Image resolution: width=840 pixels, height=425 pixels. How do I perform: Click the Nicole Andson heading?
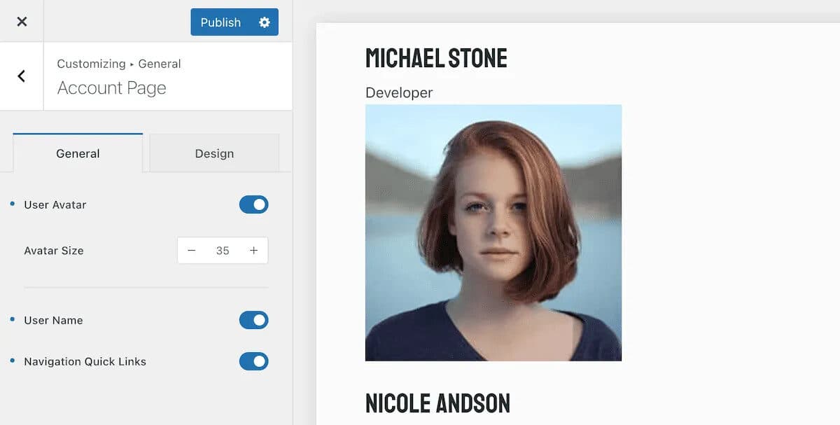coord(437,403)
